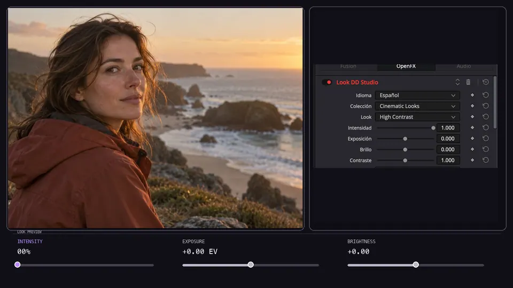
Task: Reset the Intensidad value
Action: click(486, 127)
